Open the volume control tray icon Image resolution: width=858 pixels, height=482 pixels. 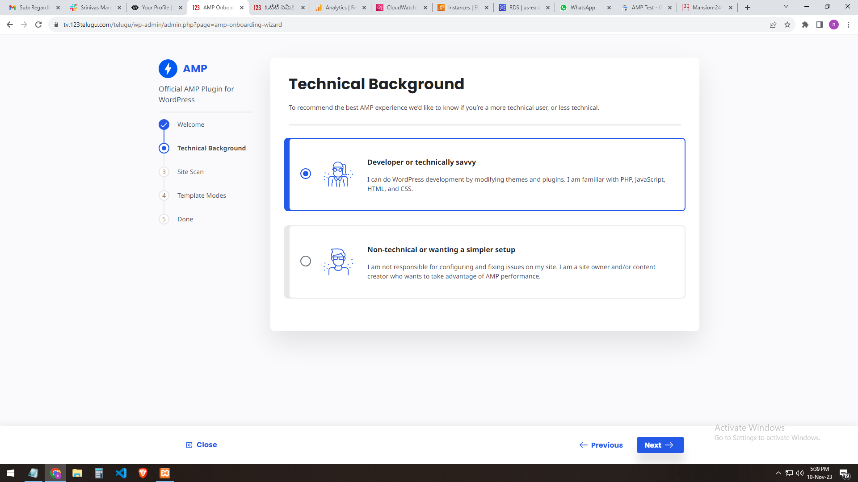(x=800, y=473)
